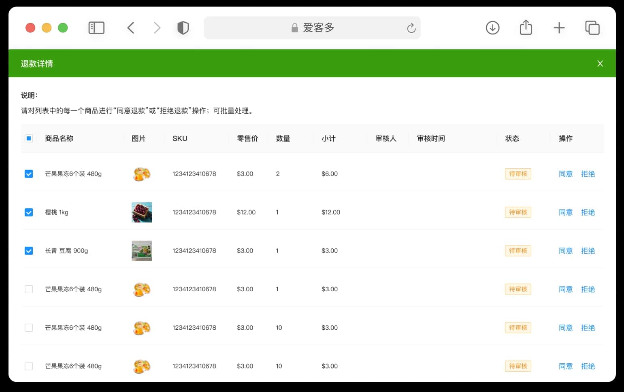Click 拒绝 for 长青 豆腐 900g
The width and height of the screenshot is (624, 392).
(588, 251)
